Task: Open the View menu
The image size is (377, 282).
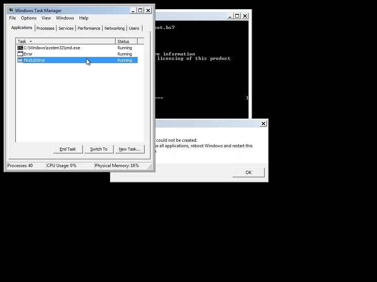Action: click(46, 18)
